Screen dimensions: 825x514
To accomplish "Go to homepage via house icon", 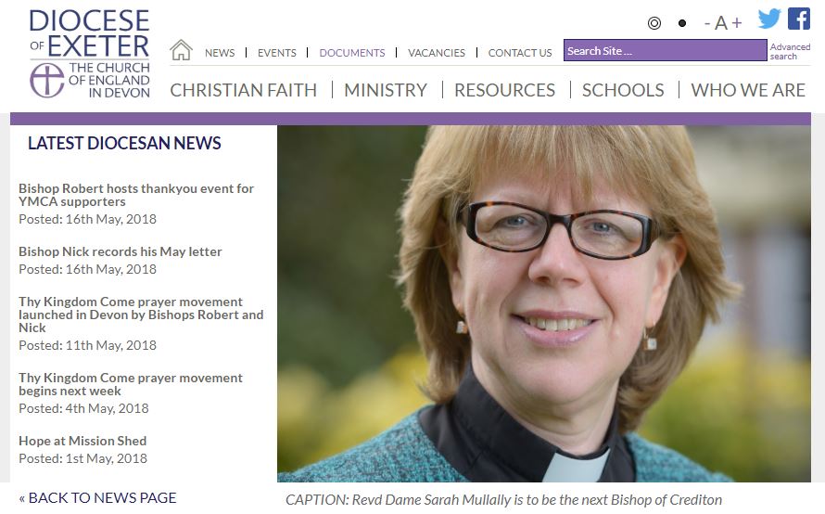I will [181, 50].
